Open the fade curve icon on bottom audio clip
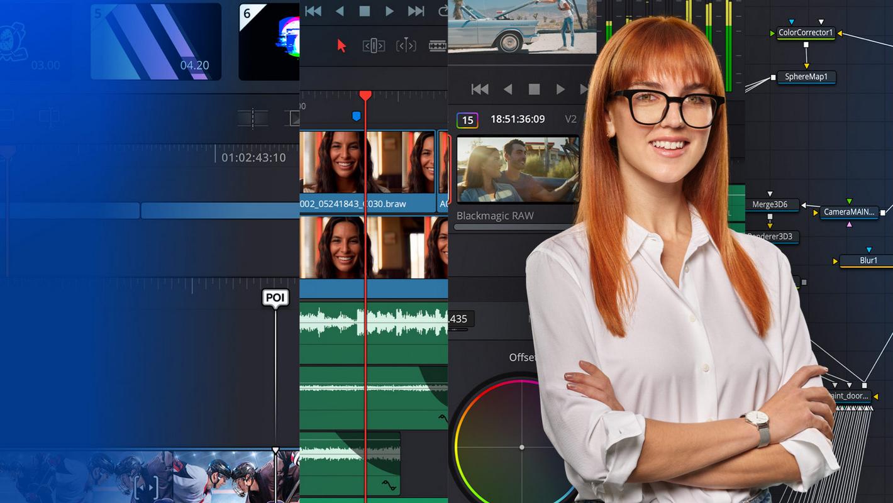 point(390,485)
